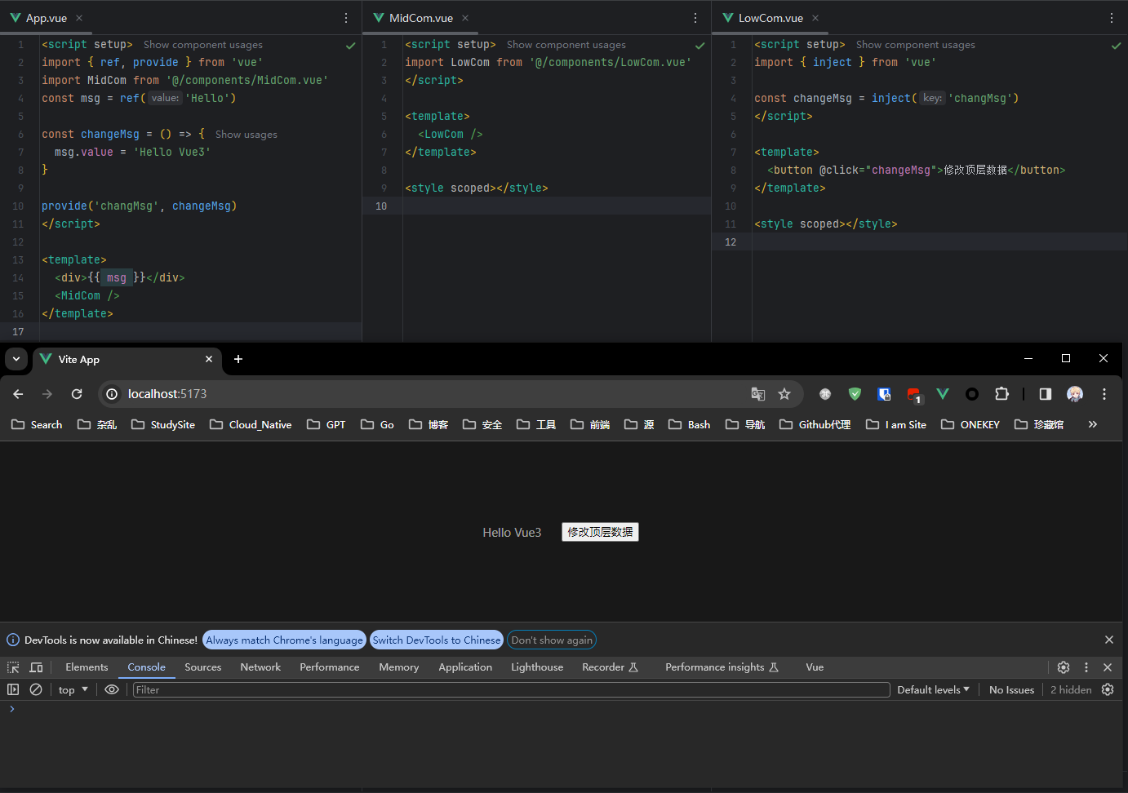The width and height of the screenshot is (1128, 793).
Task: Open the Bash bookmarks folder
Action: (x=690, y=425)
